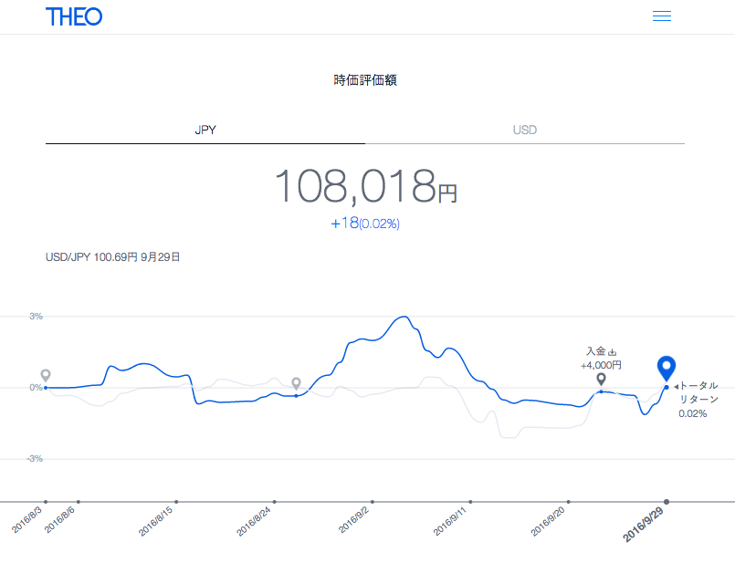Select the bold 2016/9/29 timeline dot
The image size is (735, 563).
(x=667, y=502)
